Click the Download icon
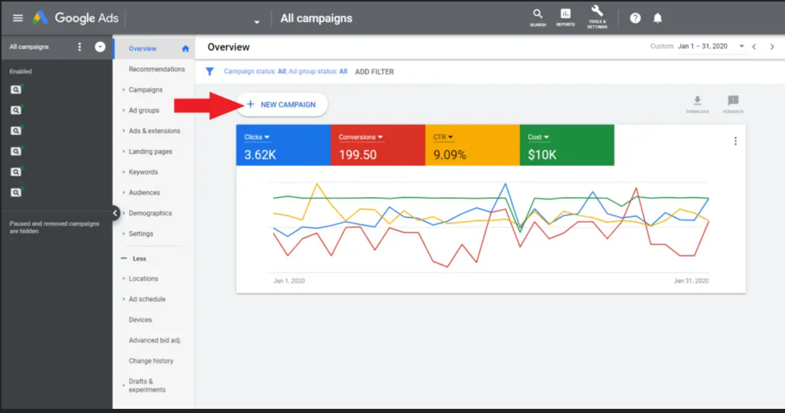785x413 pixels. (x=697, y=104)
